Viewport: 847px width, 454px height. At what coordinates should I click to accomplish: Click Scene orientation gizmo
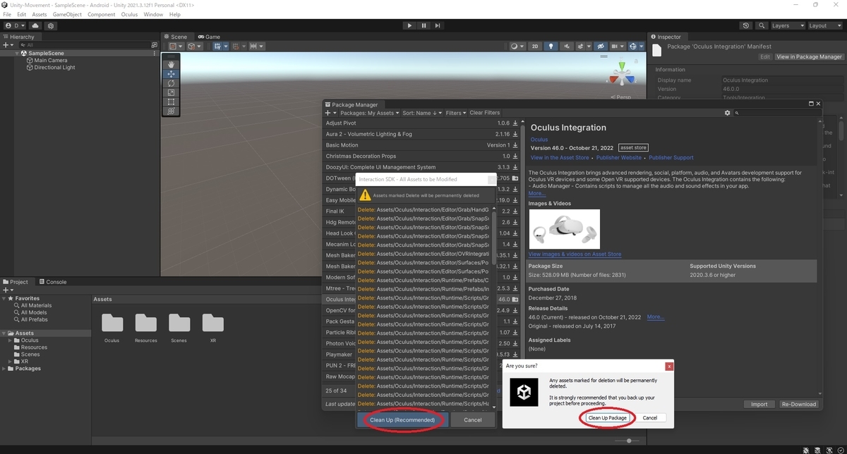click(622, 73)
